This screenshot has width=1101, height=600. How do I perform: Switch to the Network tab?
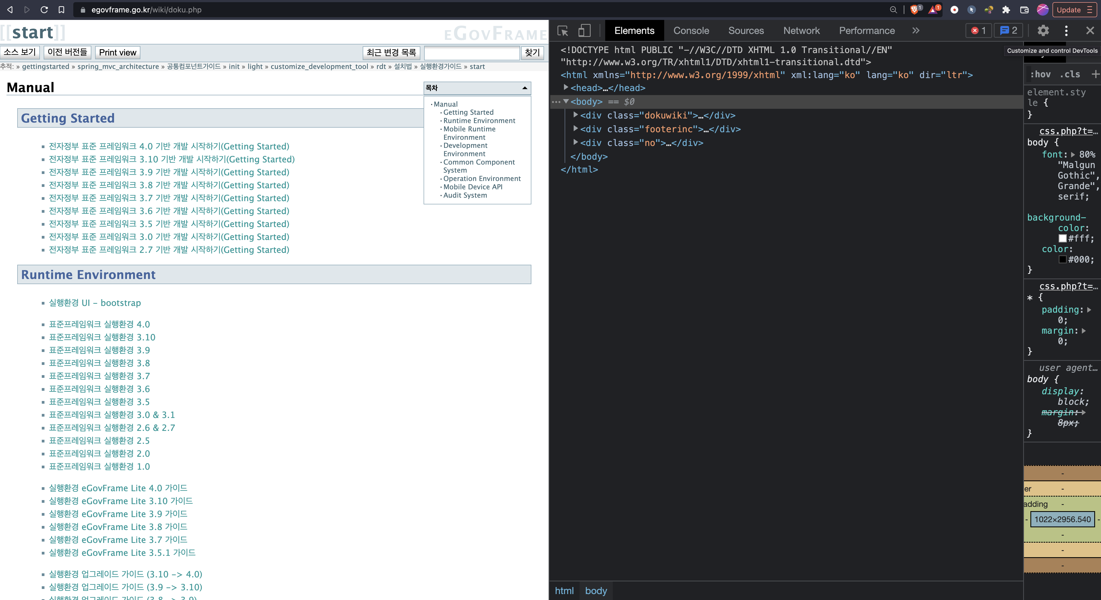(801, 31)
